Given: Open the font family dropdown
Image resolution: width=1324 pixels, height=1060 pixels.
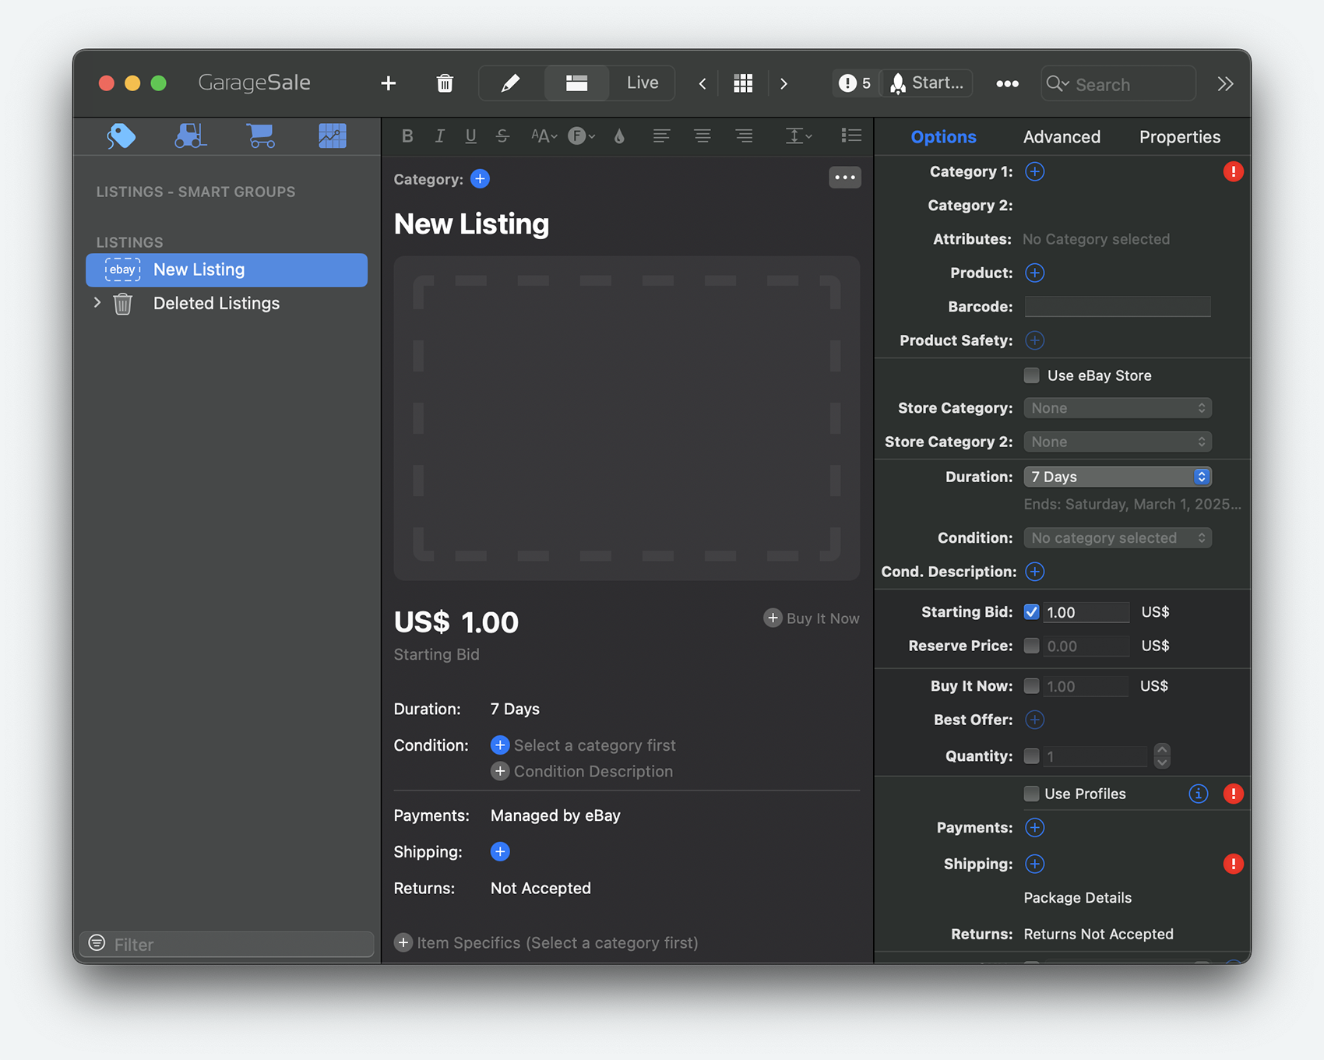Looking at the screenshot, I should pos(581,136).
